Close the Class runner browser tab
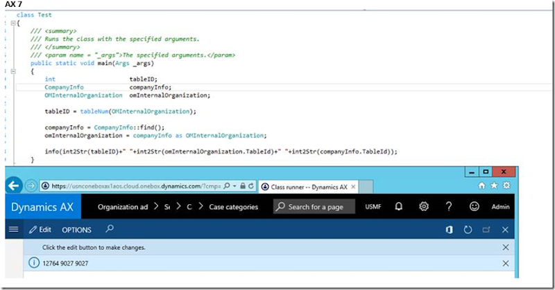 pos(353,187)
